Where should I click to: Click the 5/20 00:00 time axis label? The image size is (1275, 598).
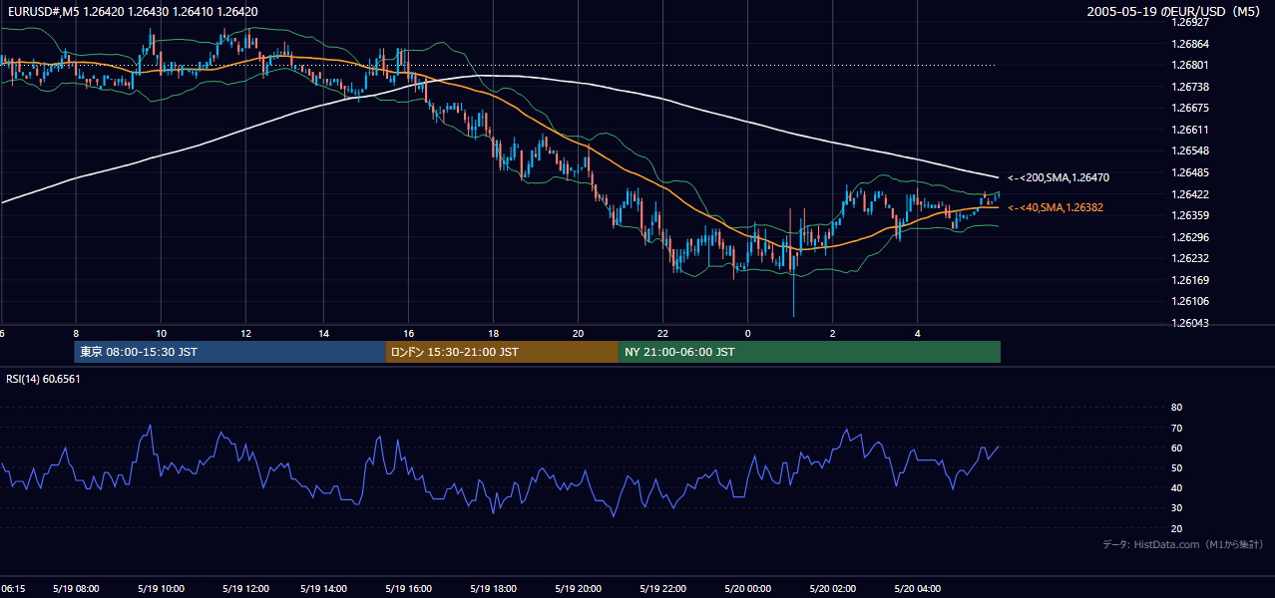click(748, 589)
